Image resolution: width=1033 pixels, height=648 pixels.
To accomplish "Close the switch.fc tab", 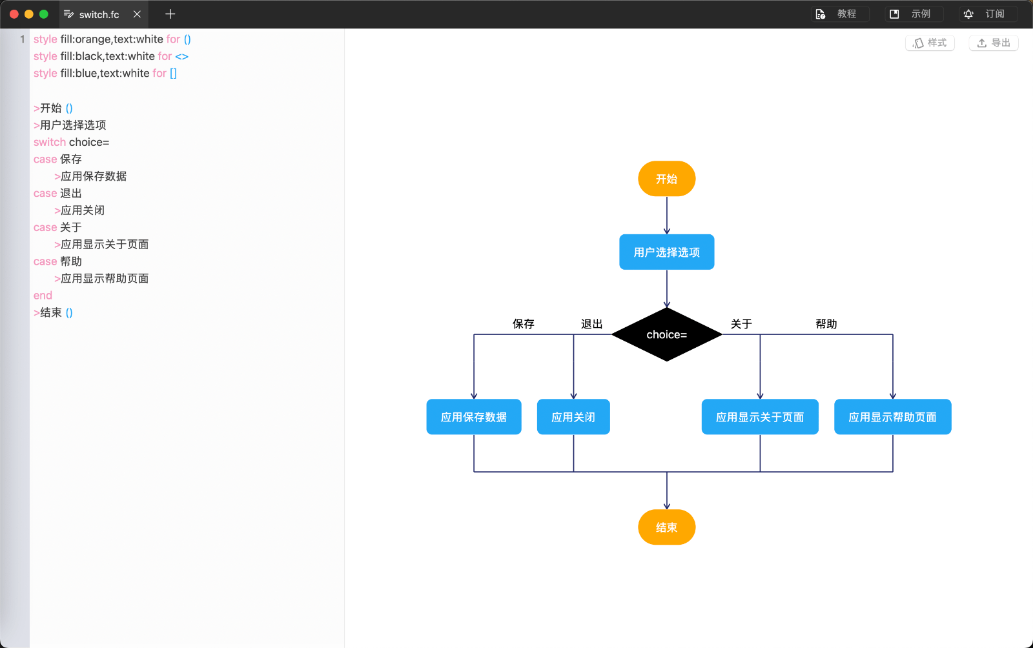I will click(x=137, y=14).
